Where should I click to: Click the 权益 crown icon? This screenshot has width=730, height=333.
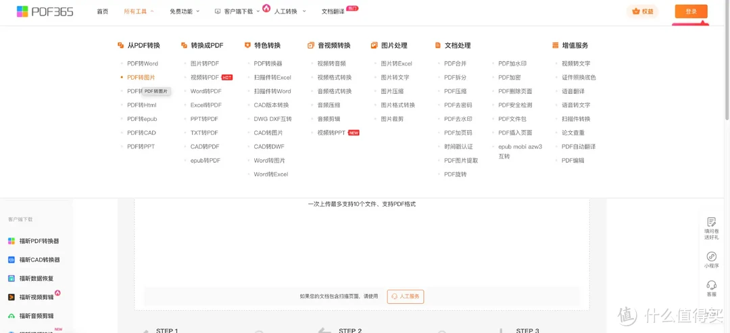click(x=636, y=11)
